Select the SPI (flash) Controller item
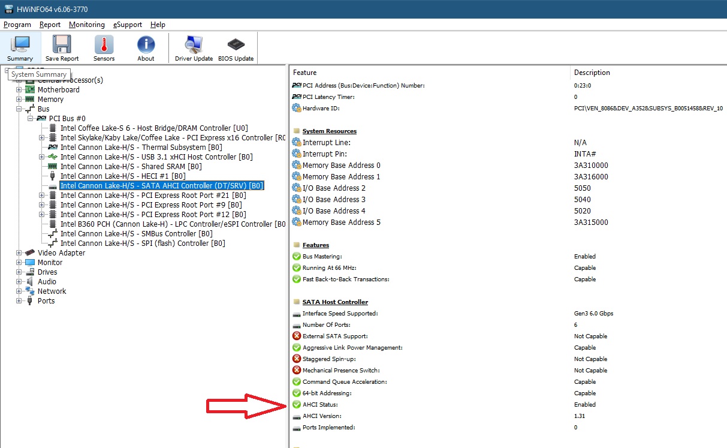The image size is (727, 448). 143,243
